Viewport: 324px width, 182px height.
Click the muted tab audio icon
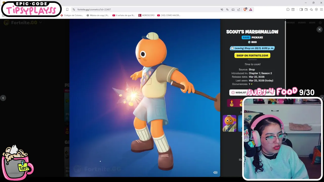222,9
